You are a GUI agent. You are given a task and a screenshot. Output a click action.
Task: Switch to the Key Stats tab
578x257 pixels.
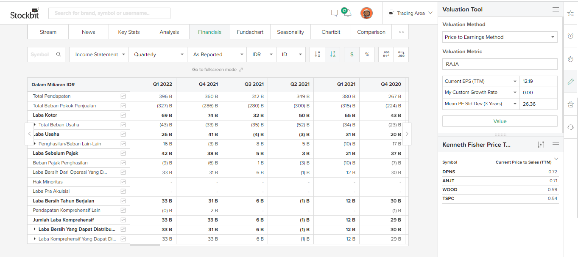point(129,32)
